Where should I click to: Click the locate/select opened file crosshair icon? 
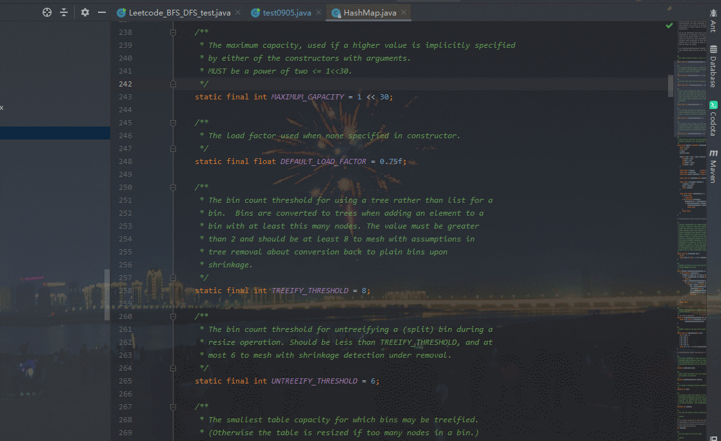[47, 12]
